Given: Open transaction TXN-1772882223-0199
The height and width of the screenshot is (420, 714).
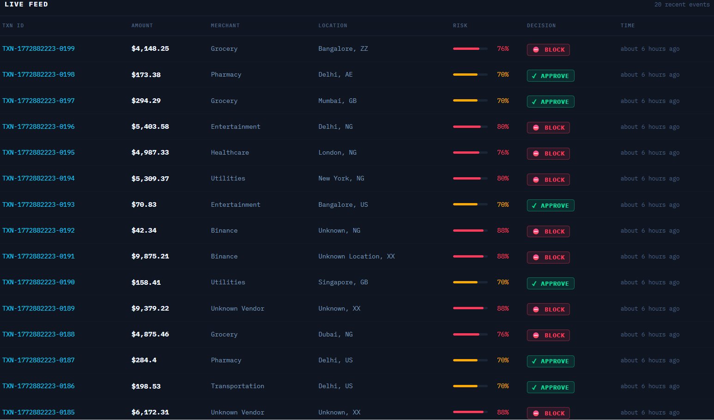Looking at the screenshot, I should [x=38, y=48].
